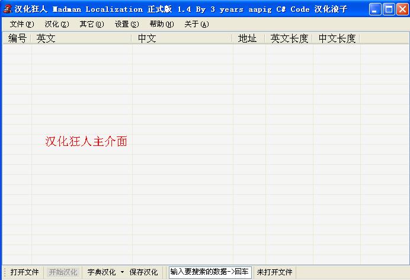
Task: Click the 开始汉化 button
Action: point(63,272)
